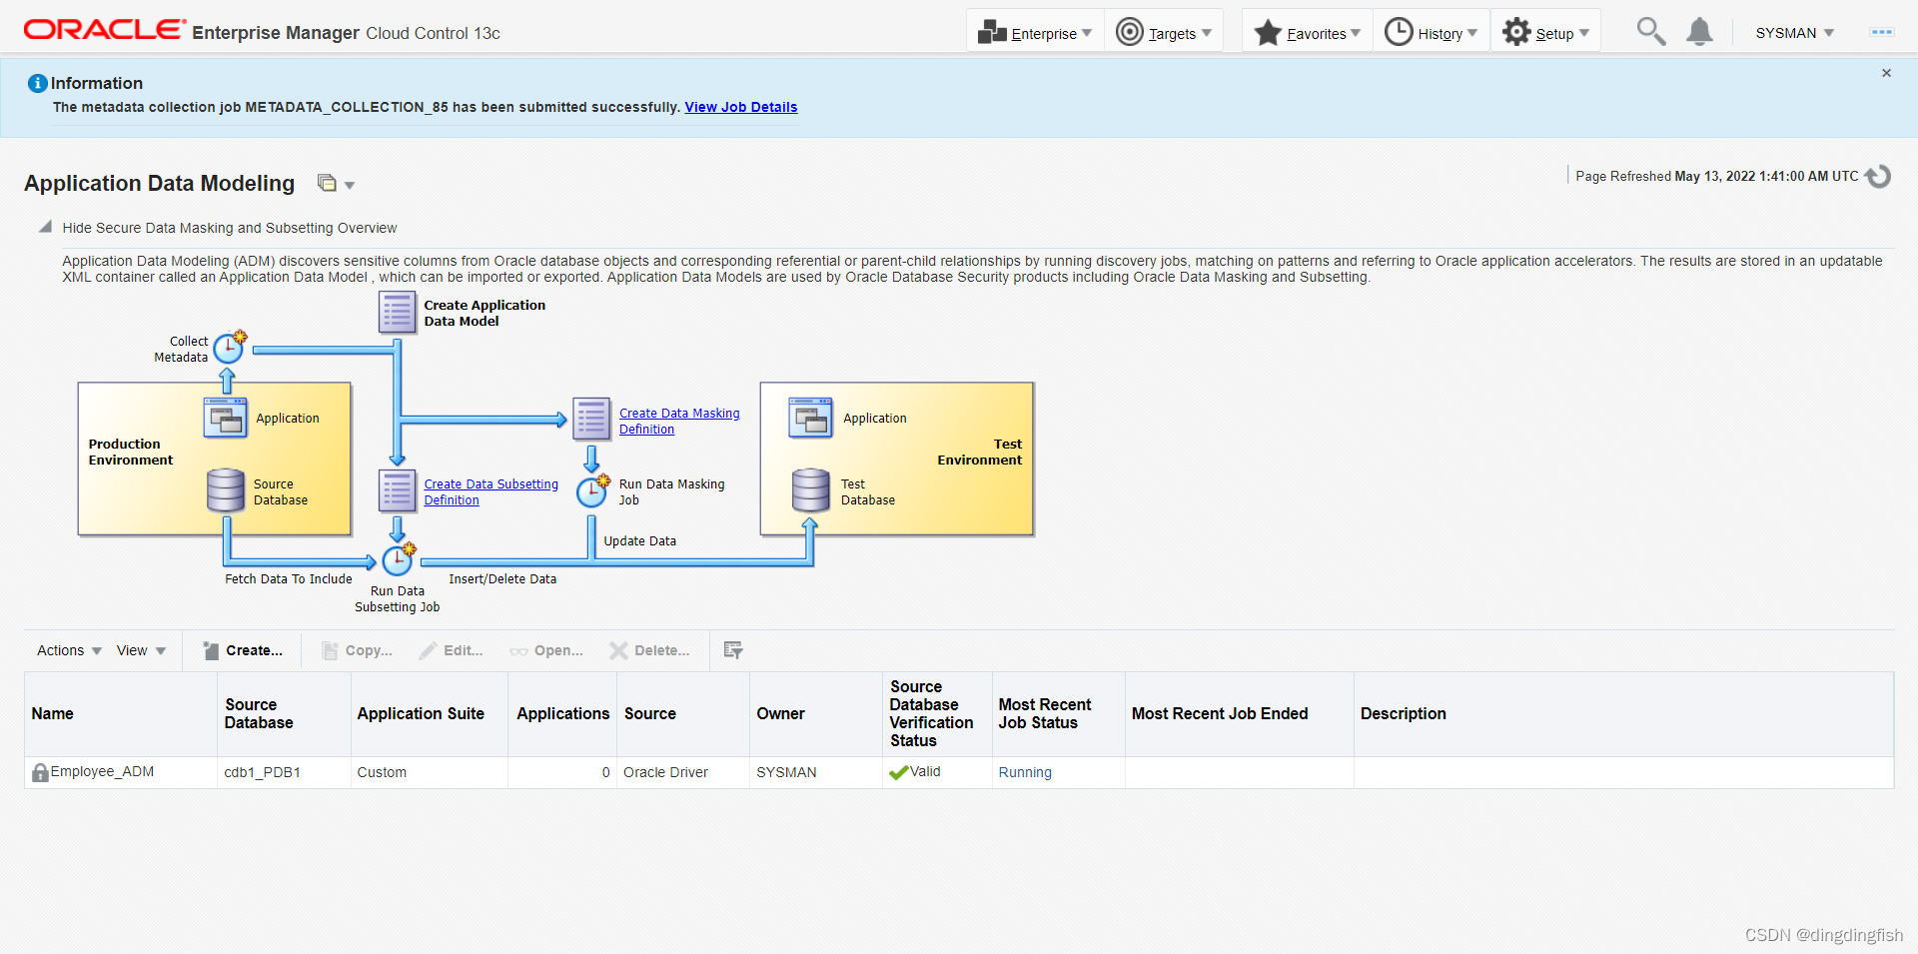
Task: Click the Oracle logo
Action: coord(105,30)
